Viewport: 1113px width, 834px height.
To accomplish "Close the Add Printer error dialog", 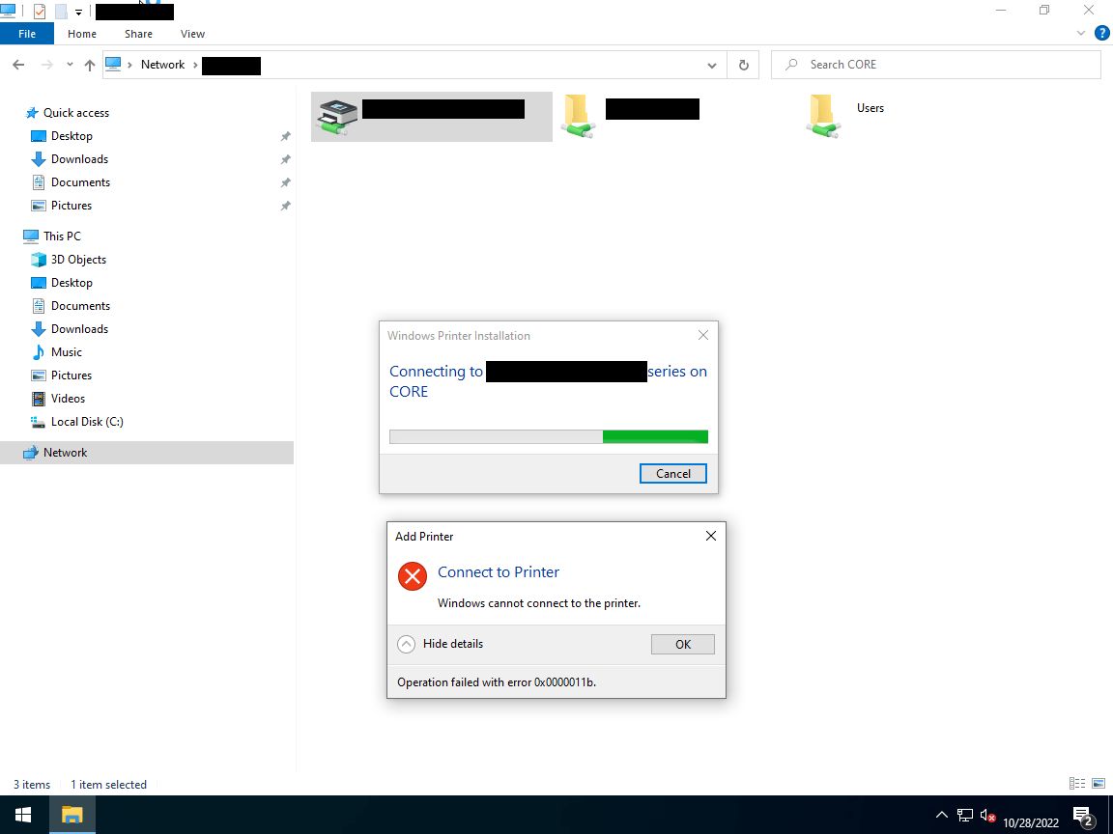I will (710, 536).
